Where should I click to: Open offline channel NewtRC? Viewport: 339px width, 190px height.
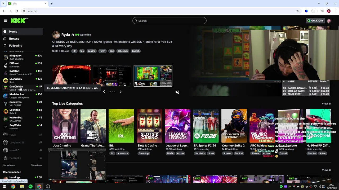[x=23, y=150]
